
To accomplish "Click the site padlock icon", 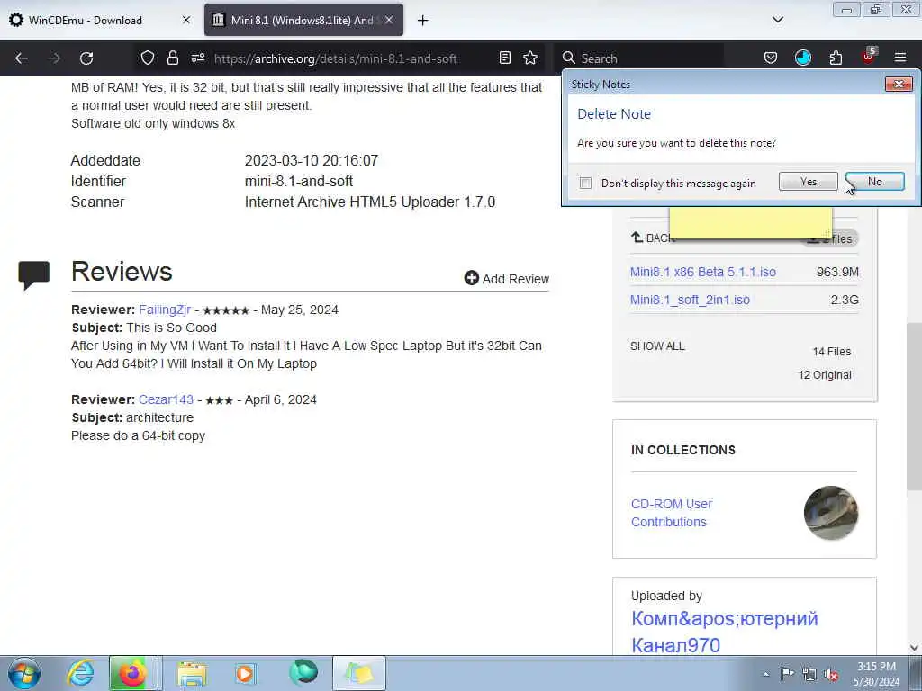I will [x=172, y=58].
